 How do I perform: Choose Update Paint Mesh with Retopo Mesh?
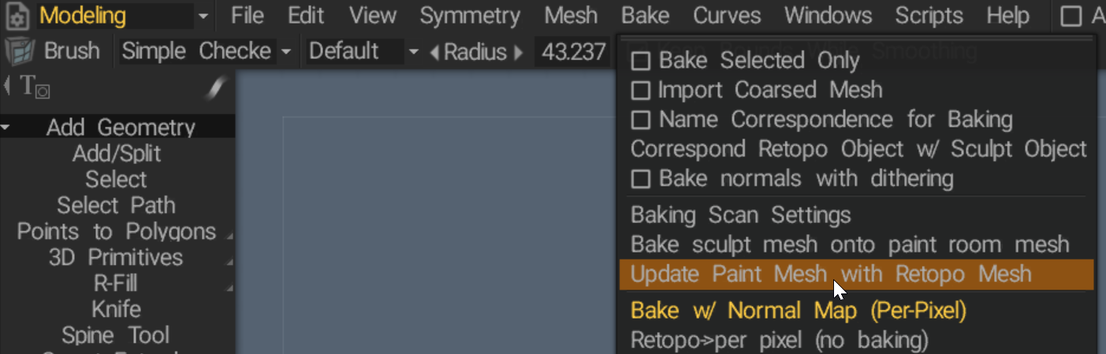coord(831,274)
